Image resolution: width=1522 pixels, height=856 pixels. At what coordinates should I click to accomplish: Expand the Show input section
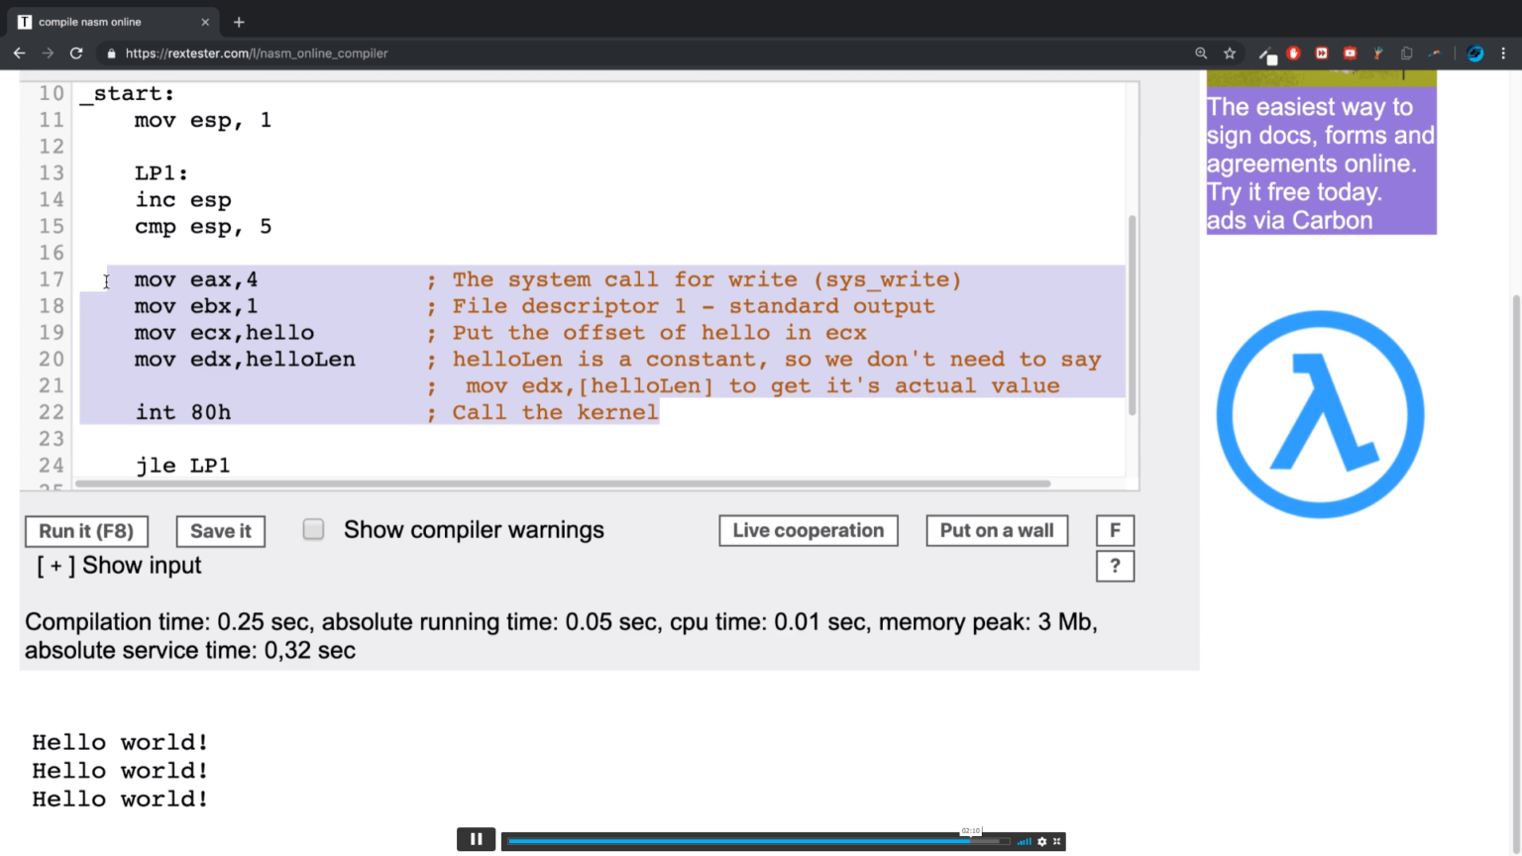(119, 566)
